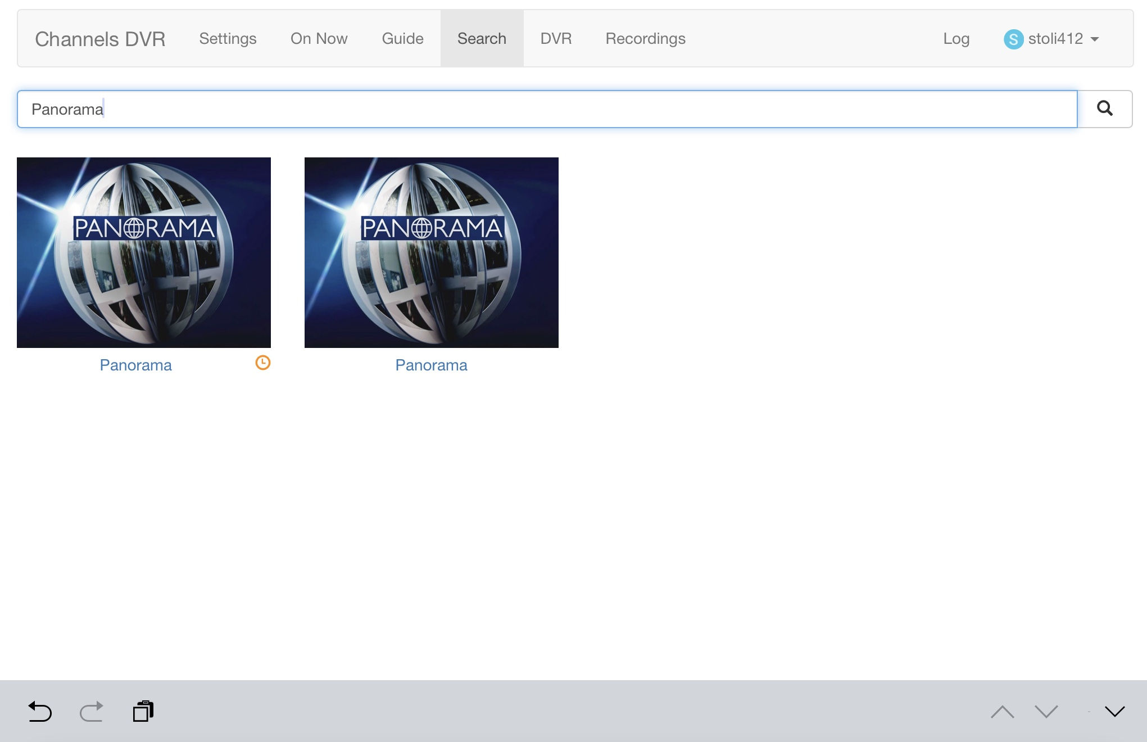This screenshot has width=1147, height=742.
Task: Click the orange scheduled-recording clock icon
Action: coord(262,363)
